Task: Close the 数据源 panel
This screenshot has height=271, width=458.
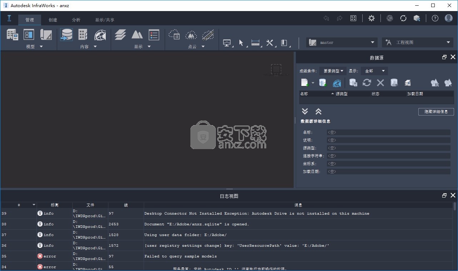Action: (x=453, y=57)
